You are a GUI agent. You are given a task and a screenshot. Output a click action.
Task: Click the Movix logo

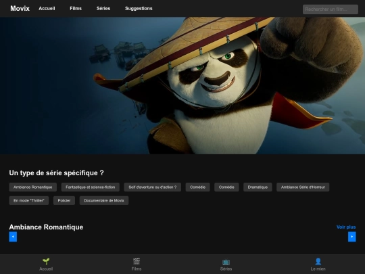[x=20, y=8]
